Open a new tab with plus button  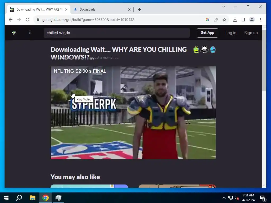click(x=139, y=10)
